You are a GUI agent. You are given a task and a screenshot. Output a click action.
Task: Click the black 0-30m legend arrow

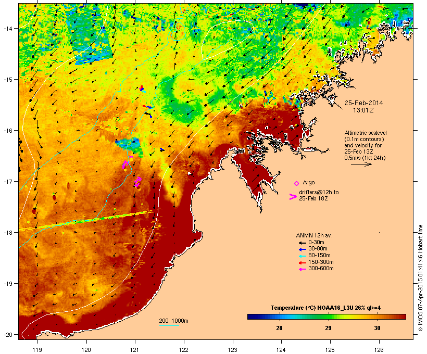[x=302, y=243]
